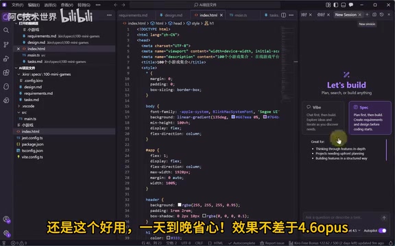Image resolution: width=395 pixels, height=246 pixels.
Task: Open the title bar overflow menu dots
Action: 98,5
